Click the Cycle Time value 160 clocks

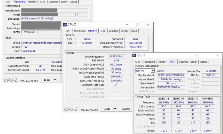(116, 77)
